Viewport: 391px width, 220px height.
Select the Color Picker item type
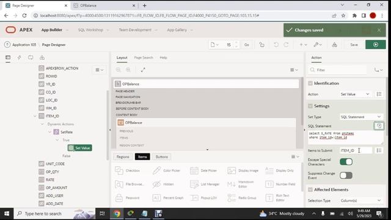(166, 170)
